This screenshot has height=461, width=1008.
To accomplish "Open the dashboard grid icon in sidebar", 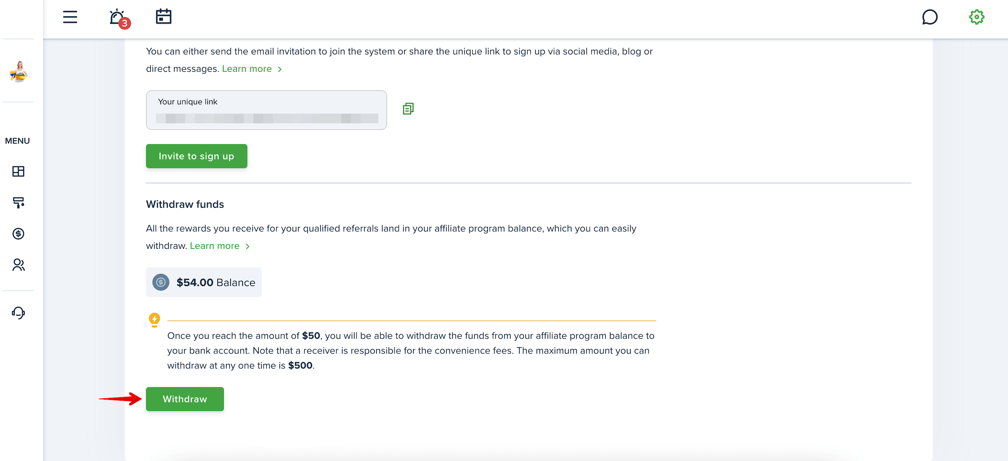I will pos(18,171).
